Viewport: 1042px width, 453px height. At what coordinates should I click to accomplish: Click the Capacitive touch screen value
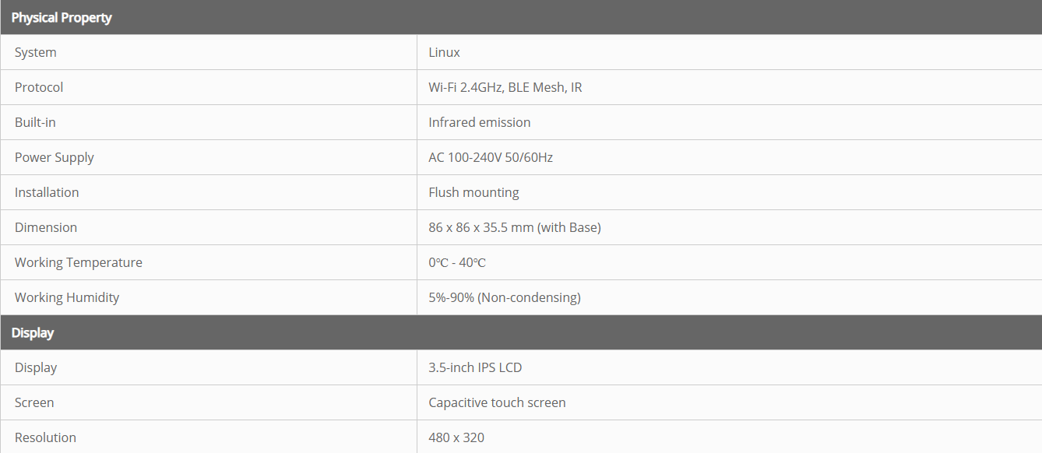[x=497, y=402]
